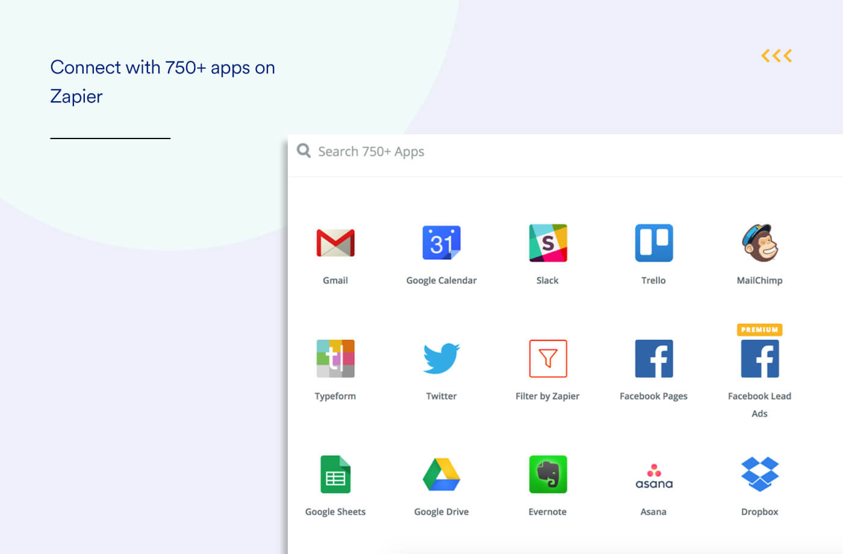Open the Google Sheets icon
The width and height of the screenshot is (843, 554).
[335, 474]
